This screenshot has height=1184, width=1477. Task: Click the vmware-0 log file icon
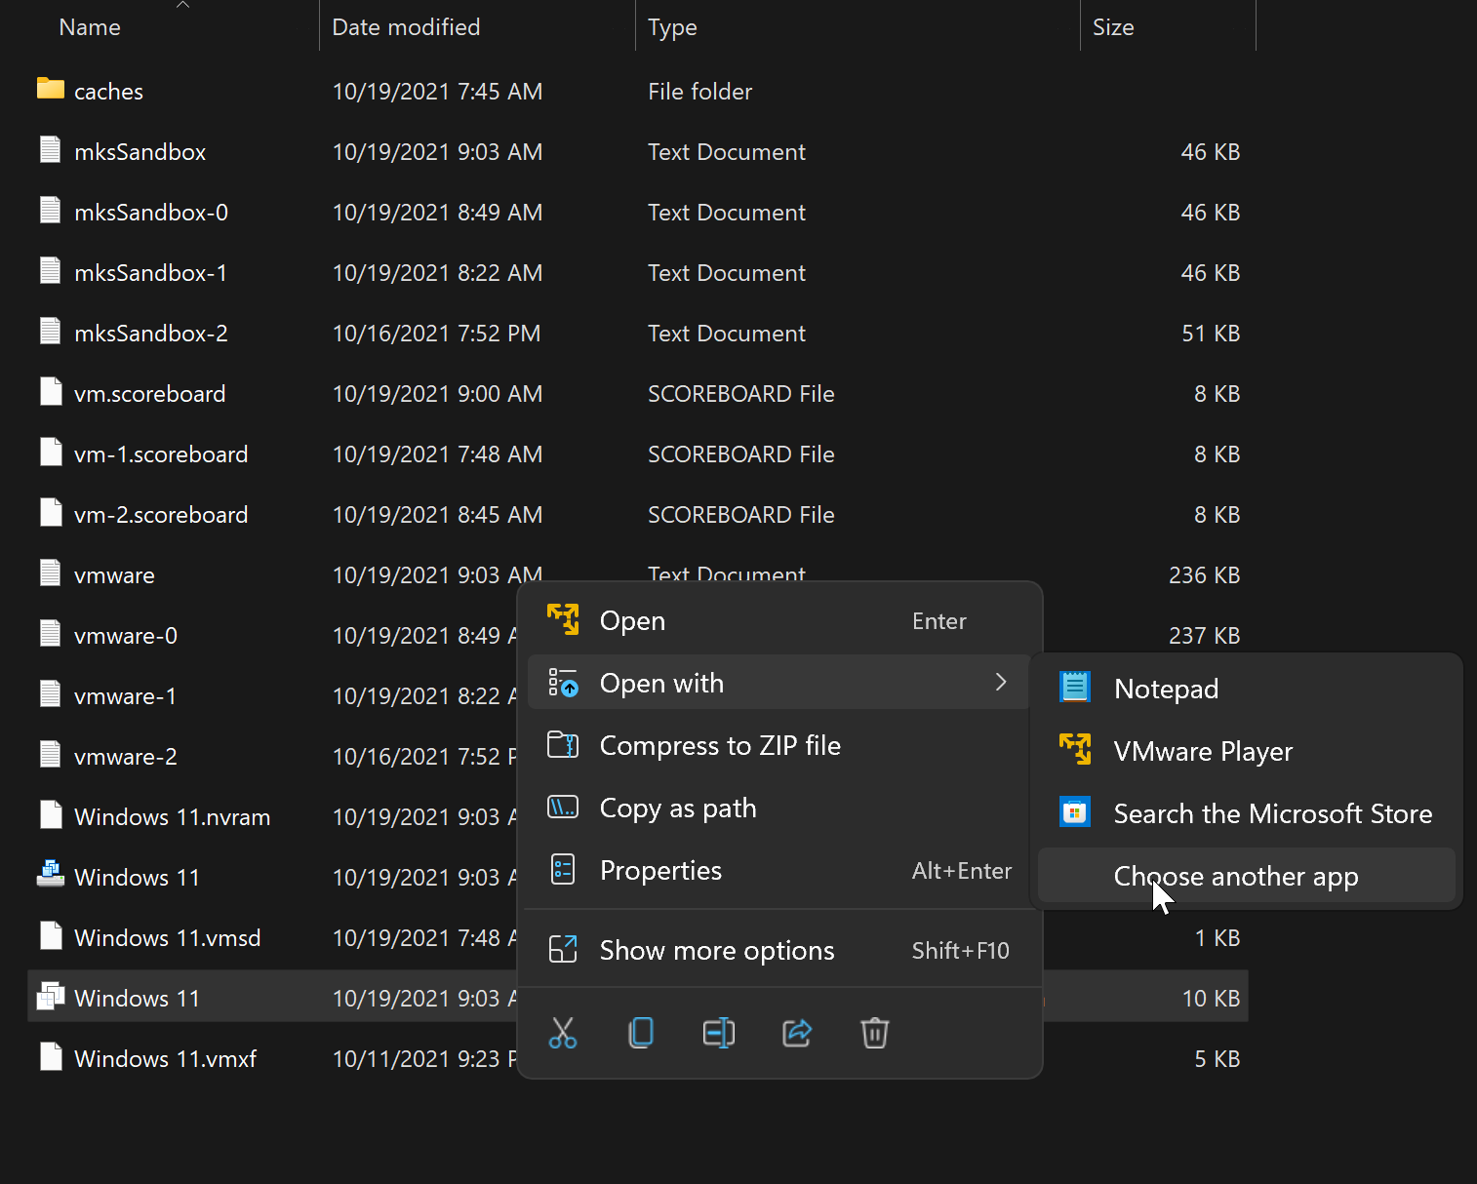pos(51,633)
